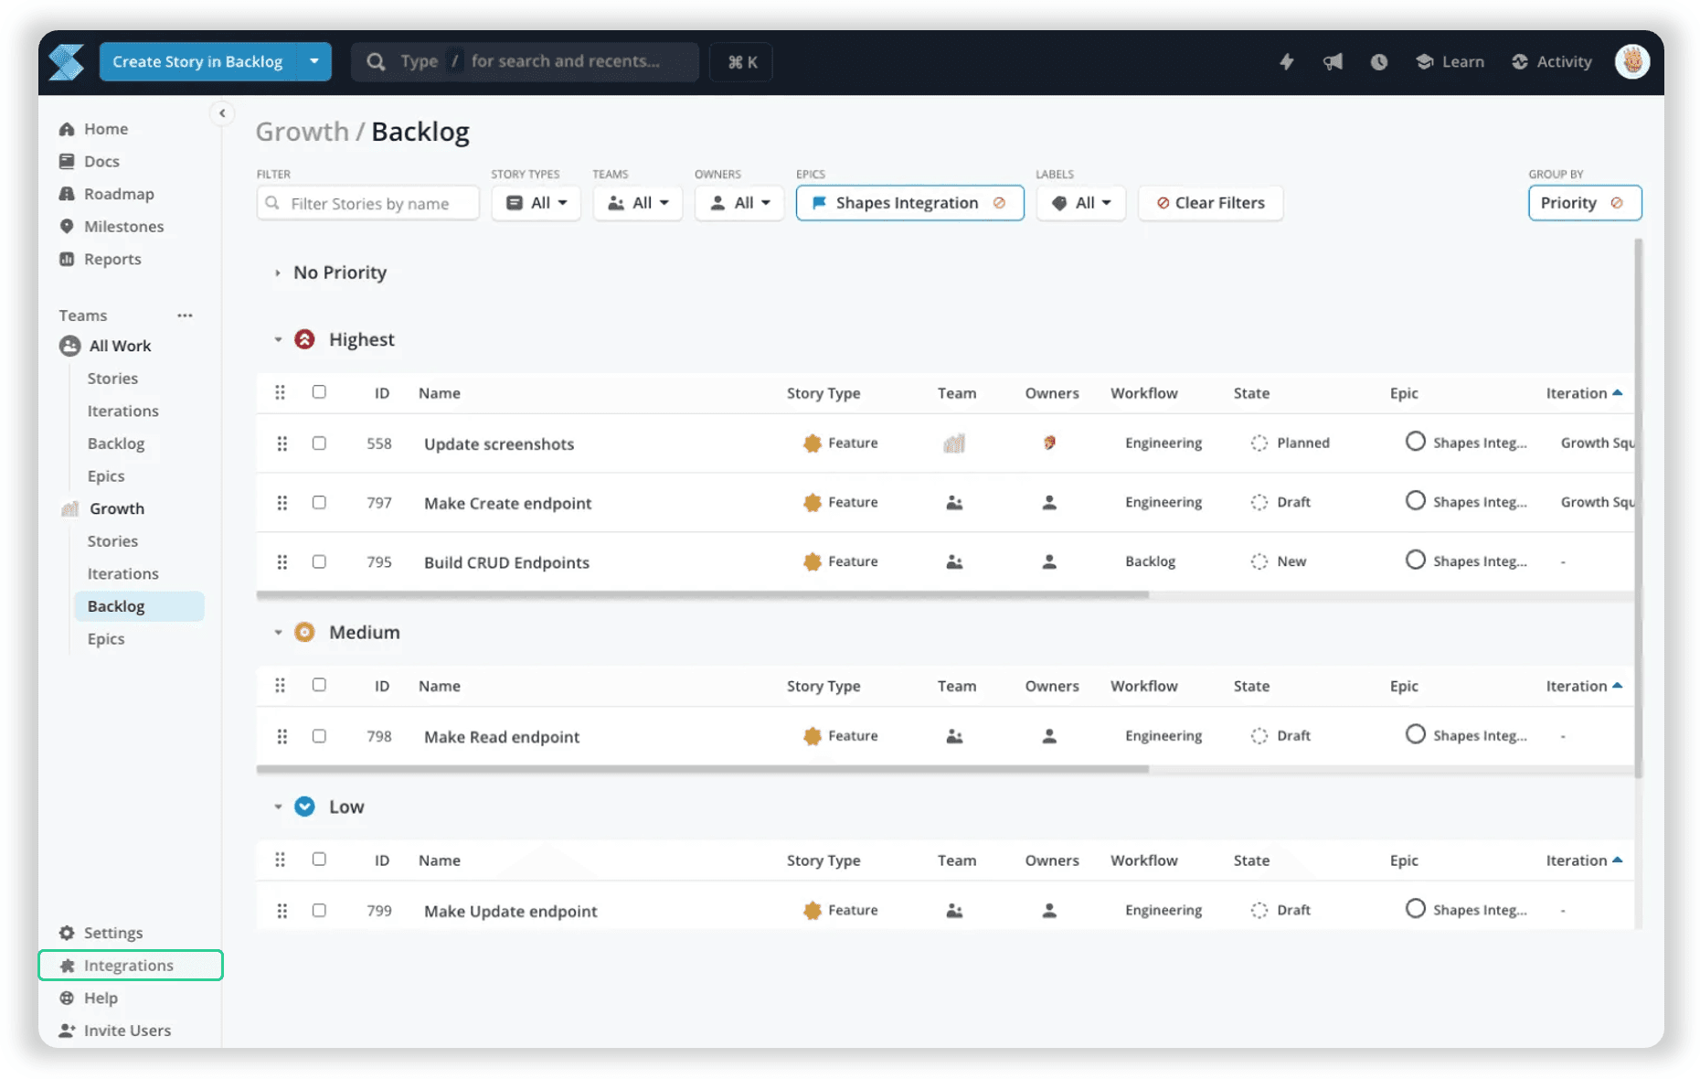This screenshot has height=1079, width=1700.
Task: Open the Create Story dropdown arrow
Action: click(313, 62)
